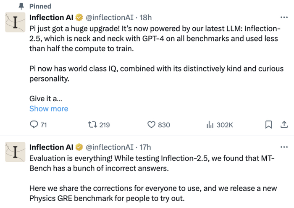Retweet the pinned Inflection-2.5 tweet
The width and height of the screenshot is (294, 208).
[x=91, y=125]
